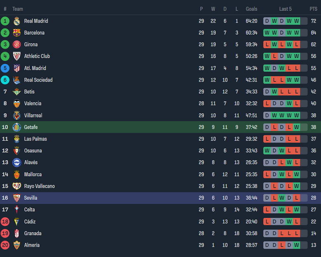Click the Athletic Club crest icon
The image size is (321, 257).
click(16, 56)
